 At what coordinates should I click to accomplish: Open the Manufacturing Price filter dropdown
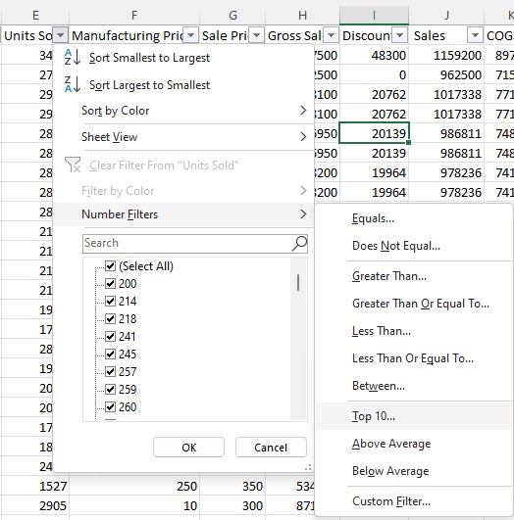[x=190, y=35]
